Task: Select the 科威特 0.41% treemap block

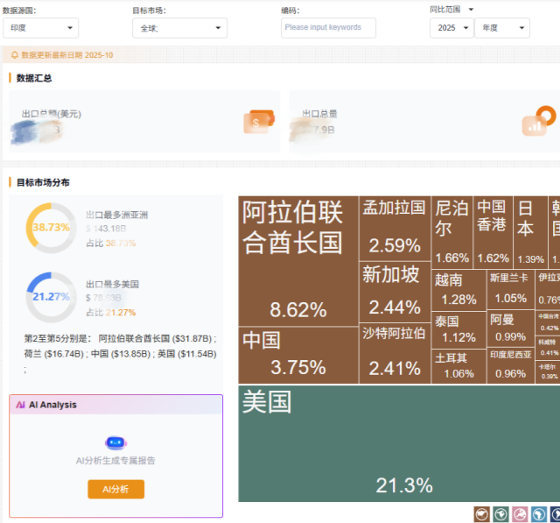Action: tap(549, 348)
